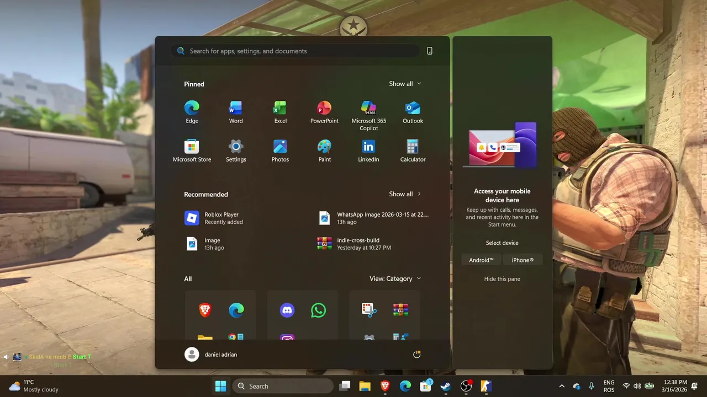This screenshot has height=397, width=707.
Task: Show hidden icons in system tray
Action: pos(562,386)
